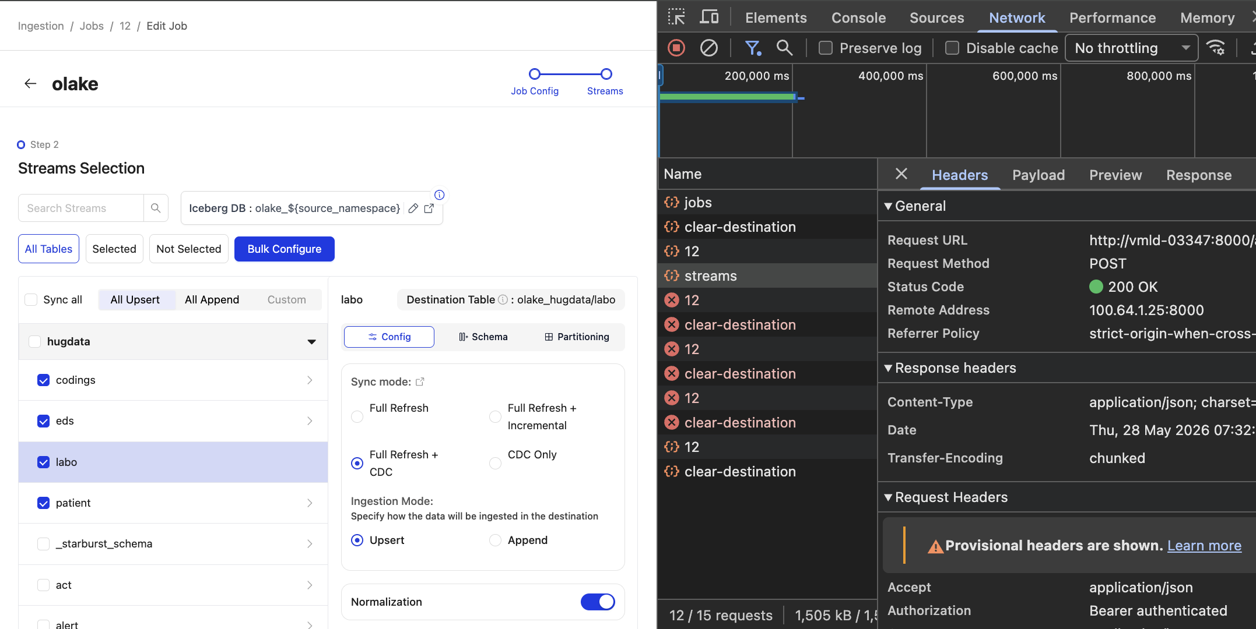The image size is (1256, 629).
Task: Go to Jobs breadcrumb link
Action: pyautogui.click(x=92, y=26)
